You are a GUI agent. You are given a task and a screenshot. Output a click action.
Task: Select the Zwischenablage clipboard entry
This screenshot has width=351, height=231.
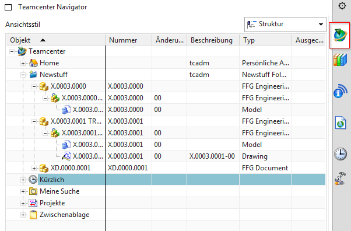point(65,215)
